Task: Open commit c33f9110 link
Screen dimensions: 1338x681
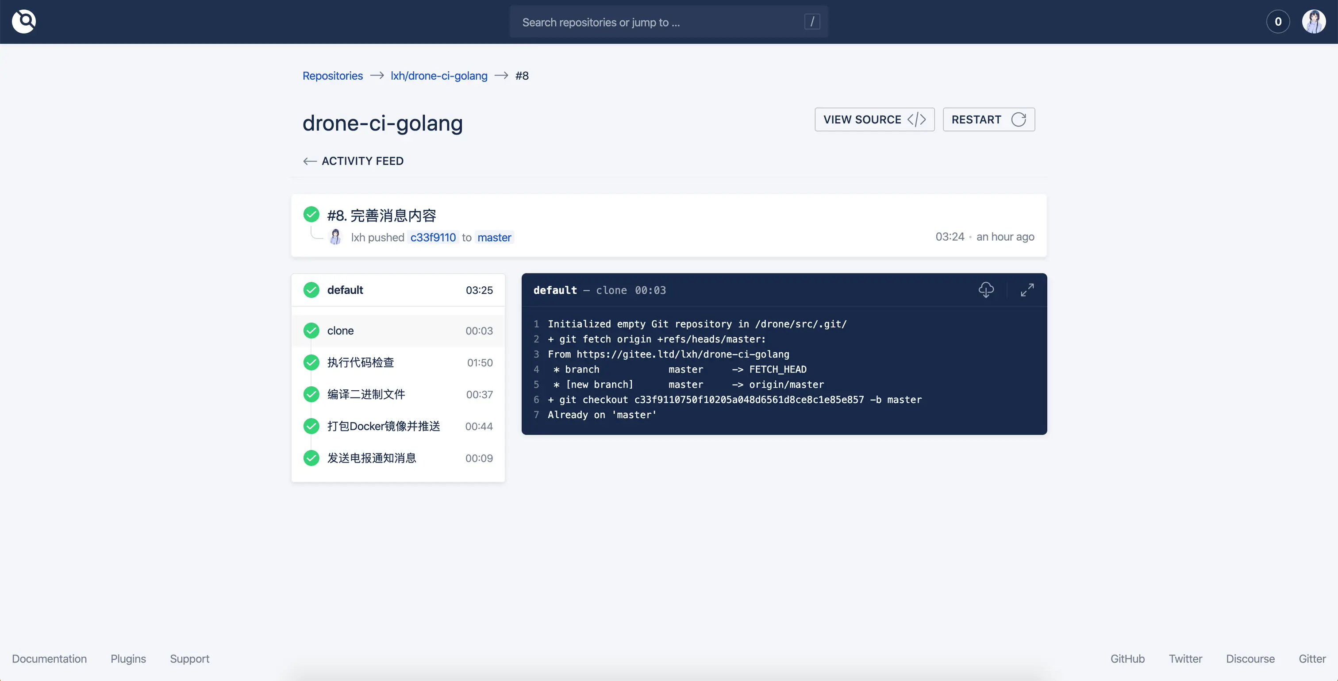Action: (433, 237)
